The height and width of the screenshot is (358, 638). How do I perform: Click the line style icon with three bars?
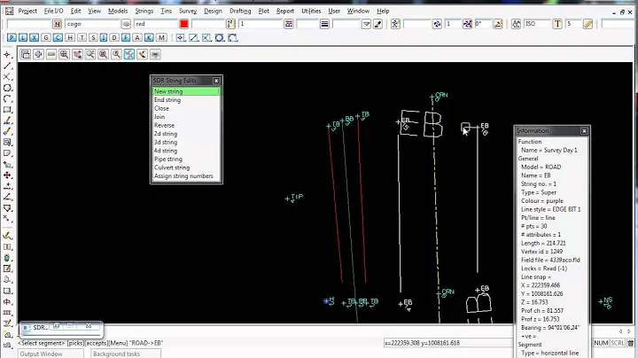pyautogui.click(x=324, y=24)
